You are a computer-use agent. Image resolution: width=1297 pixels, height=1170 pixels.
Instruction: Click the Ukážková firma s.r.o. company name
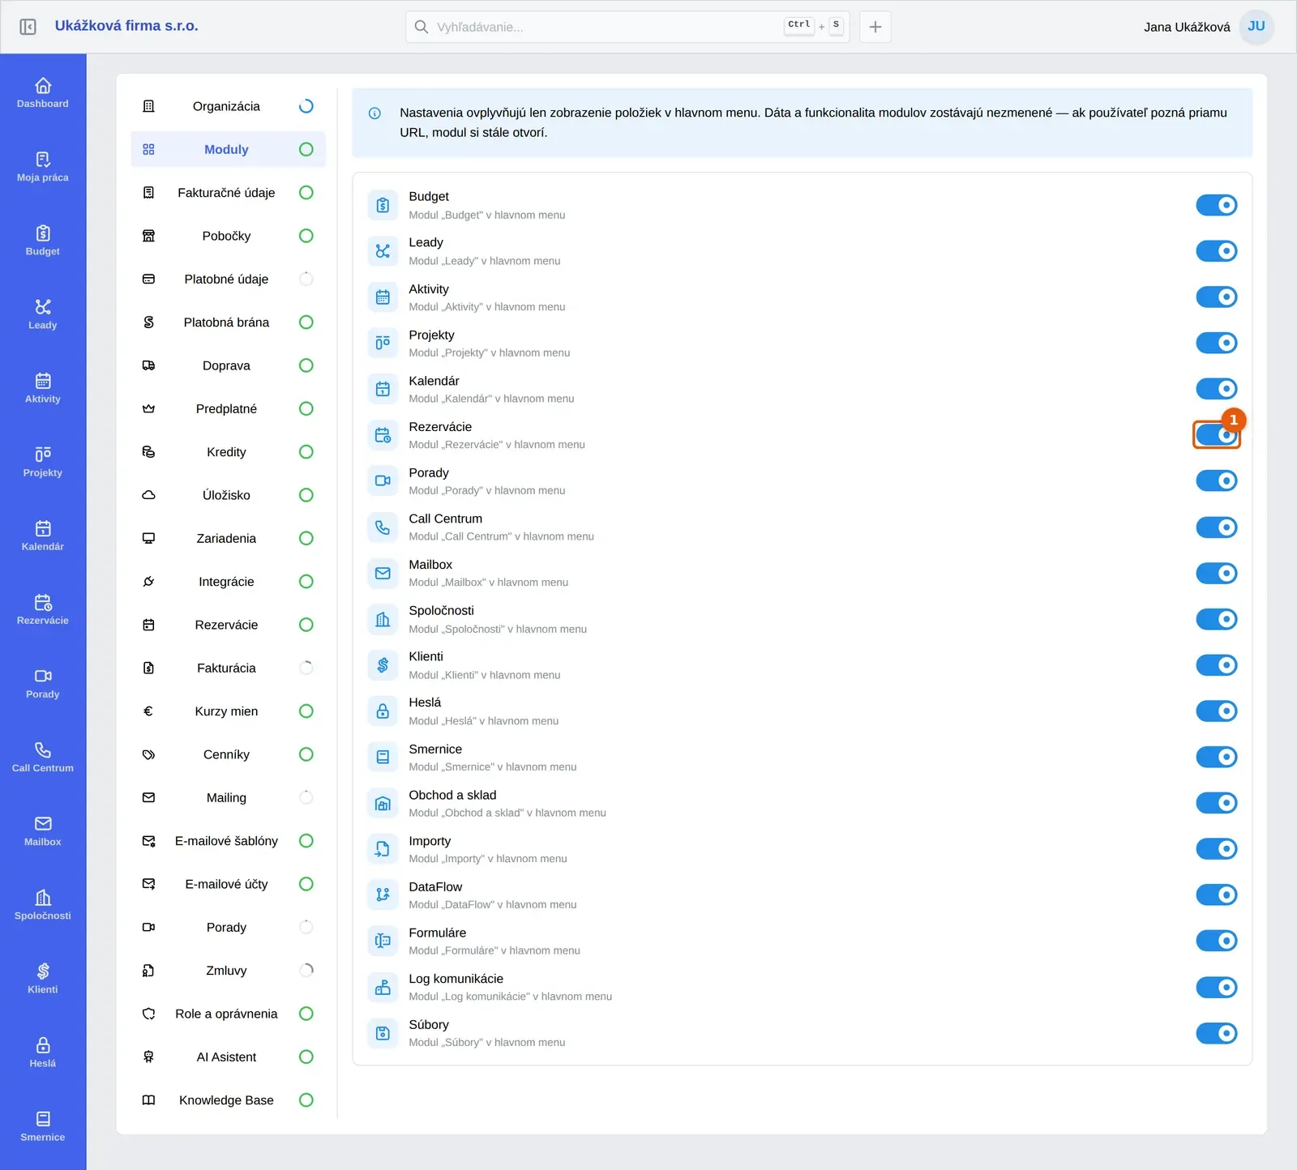click(126, 26)
